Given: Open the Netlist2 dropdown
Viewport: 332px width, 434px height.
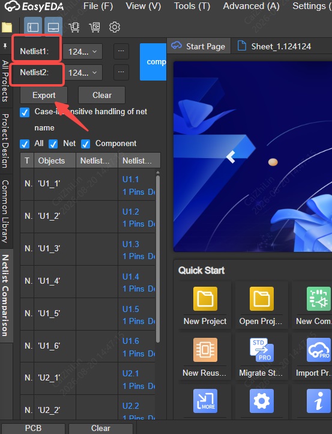Looking at the screenshot, I should click(82, 73).
